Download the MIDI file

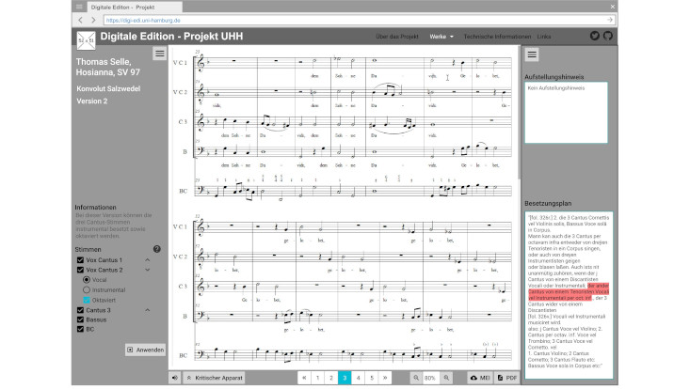pos(480,378)
